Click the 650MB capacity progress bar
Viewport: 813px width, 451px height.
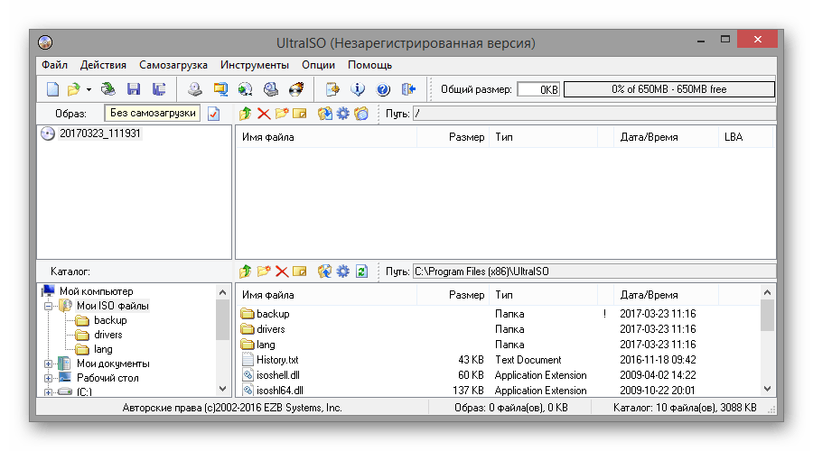(x=668, y=89)
